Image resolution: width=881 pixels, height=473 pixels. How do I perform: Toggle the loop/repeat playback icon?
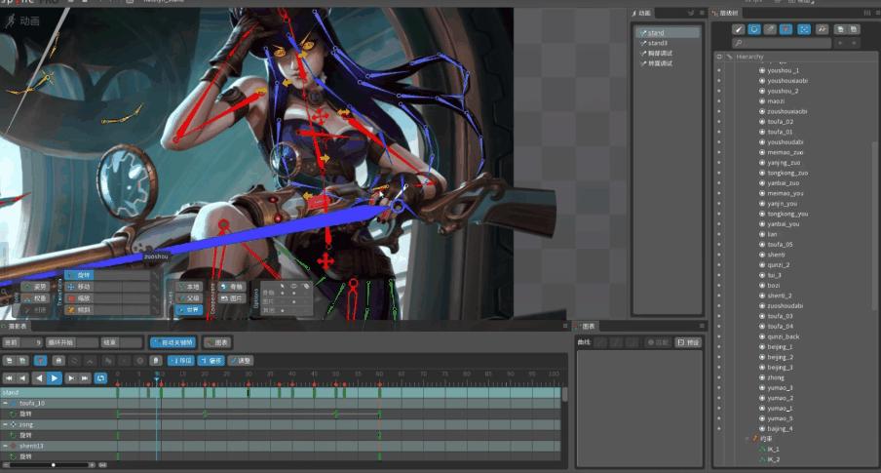pyautogui.click(x=100, y=377)
